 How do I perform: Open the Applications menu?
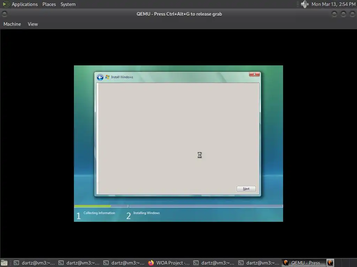25,4
